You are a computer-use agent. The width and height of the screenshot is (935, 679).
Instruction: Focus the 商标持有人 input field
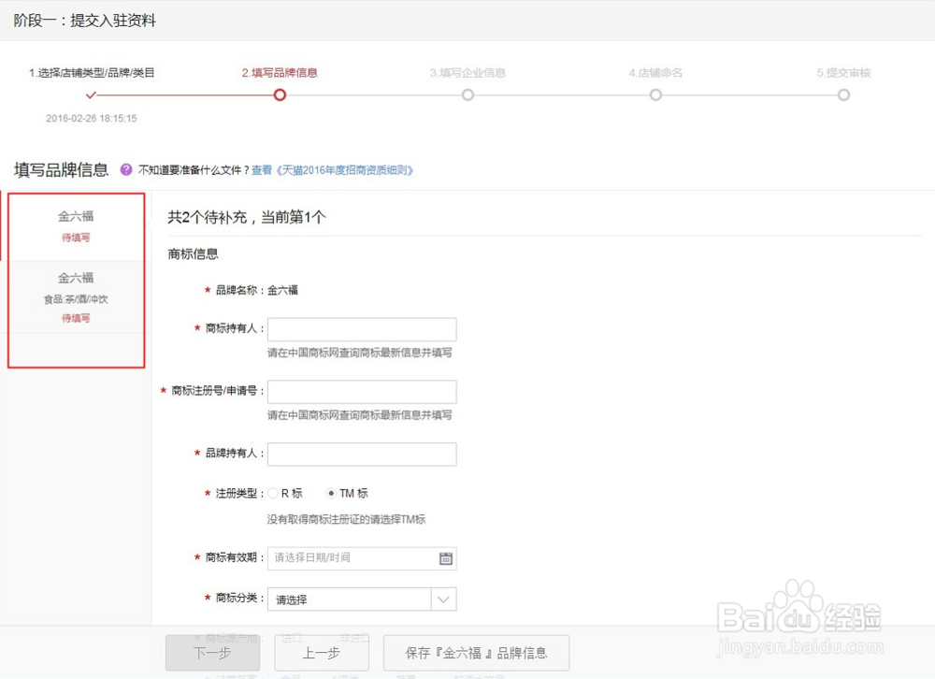pos(362,329)
